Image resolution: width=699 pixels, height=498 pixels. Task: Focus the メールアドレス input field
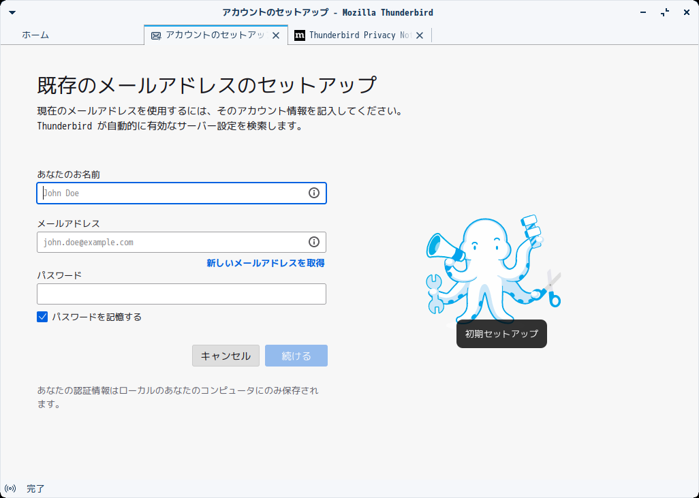[x=181, y=242]
